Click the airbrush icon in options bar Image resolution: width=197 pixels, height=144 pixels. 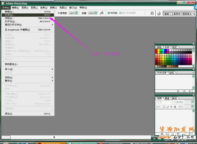101,13
